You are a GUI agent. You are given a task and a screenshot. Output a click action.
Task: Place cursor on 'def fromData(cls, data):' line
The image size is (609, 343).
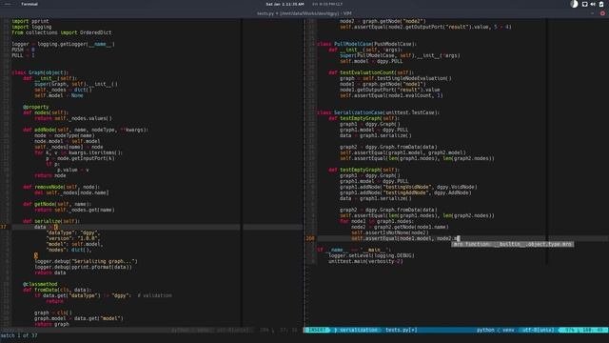click(x=57, y=290)
